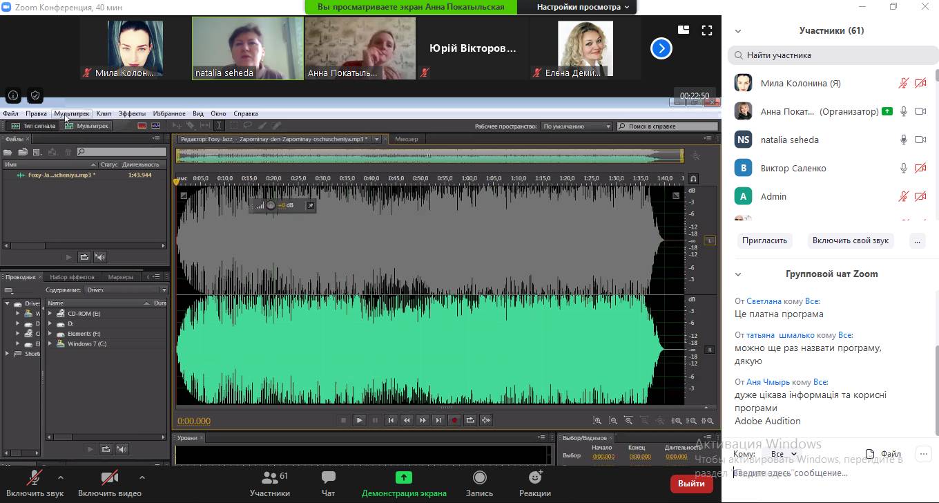Click the Rewind transport button
Viewport: 939px width, 503px height.
pyautogui.click(x=407, y=420)
